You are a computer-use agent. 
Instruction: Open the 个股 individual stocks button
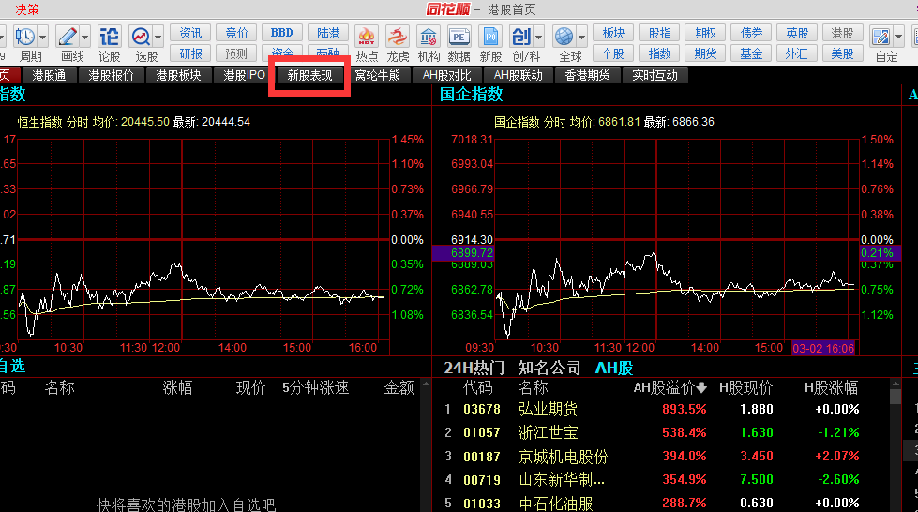[613, 53]
